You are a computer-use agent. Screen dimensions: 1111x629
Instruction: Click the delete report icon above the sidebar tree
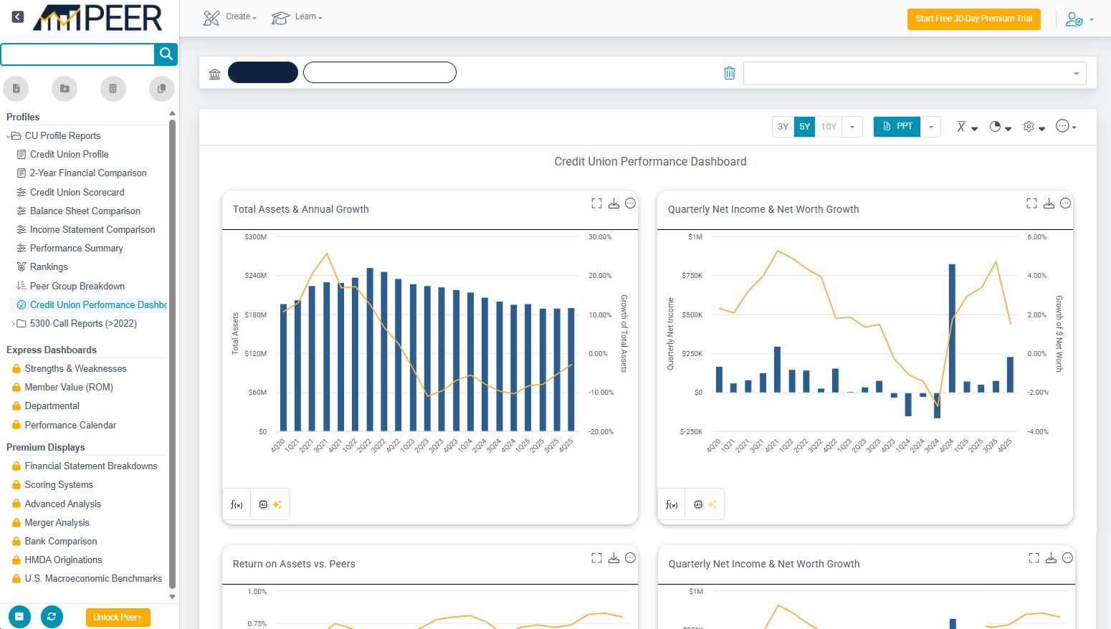(113, 88)
